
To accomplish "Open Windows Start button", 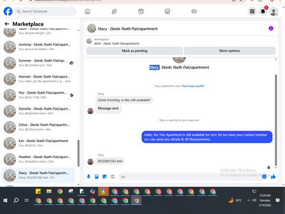I will click(5, 200).
